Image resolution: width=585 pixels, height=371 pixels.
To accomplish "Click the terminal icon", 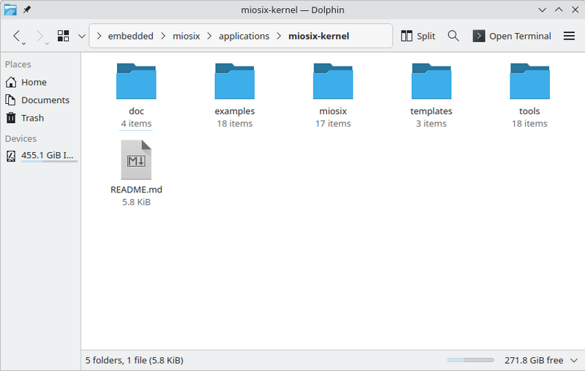I will (x=479, y=36).
